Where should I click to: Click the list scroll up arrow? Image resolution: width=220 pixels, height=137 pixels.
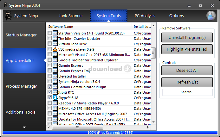153,26
